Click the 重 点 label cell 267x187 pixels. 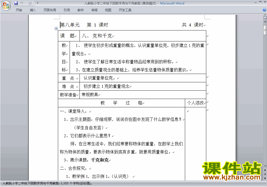pyautogui.click(x=69, y=78)
